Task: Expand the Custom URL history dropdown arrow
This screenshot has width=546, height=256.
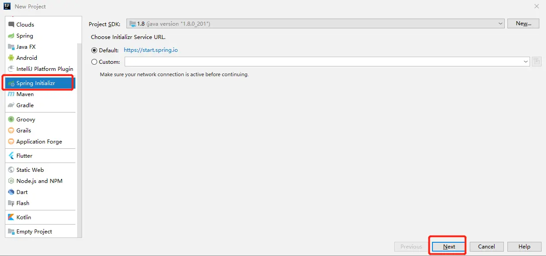Action: coord(526,62)
